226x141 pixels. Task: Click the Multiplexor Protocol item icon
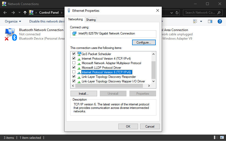click(x=79, y=64)
